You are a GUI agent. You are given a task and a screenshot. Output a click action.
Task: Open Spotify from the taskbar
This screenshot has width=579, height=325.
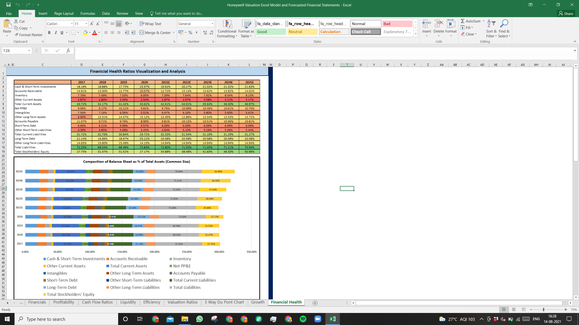pos(303,319)
